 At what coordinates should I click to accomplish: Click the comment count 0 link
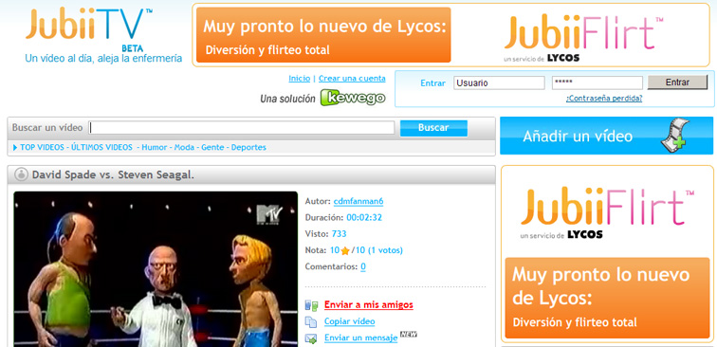[x=363, y=266]
